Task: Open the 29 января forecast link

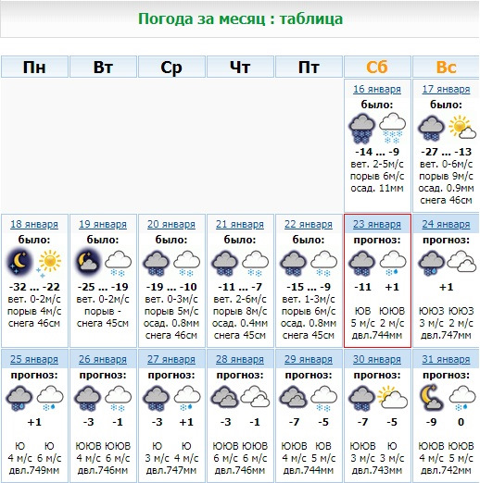Action: coord(309,359)
